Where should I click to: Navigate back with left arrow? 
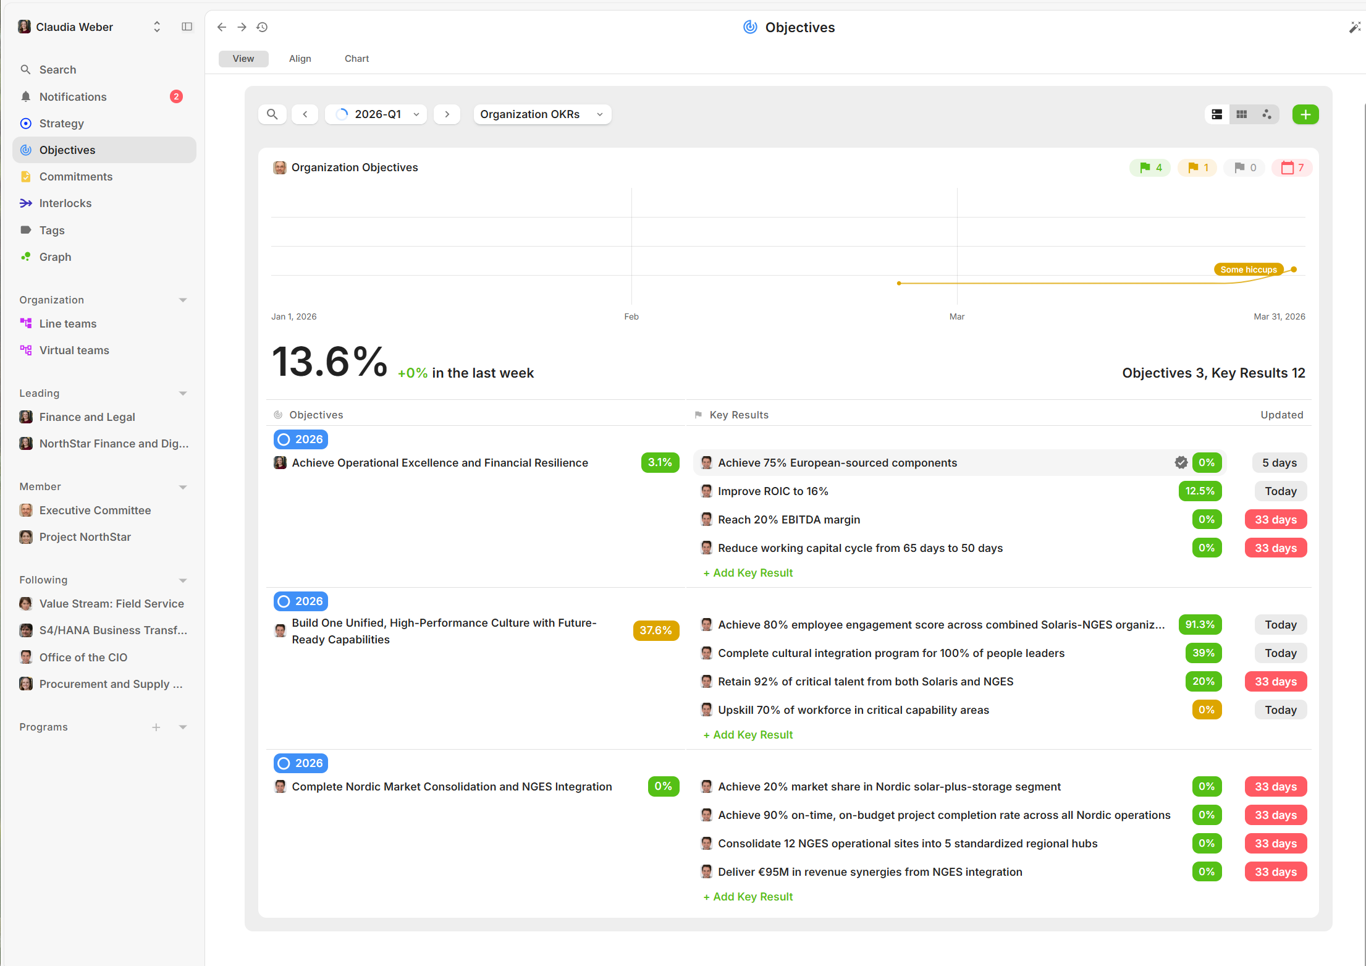click(222, 27)
